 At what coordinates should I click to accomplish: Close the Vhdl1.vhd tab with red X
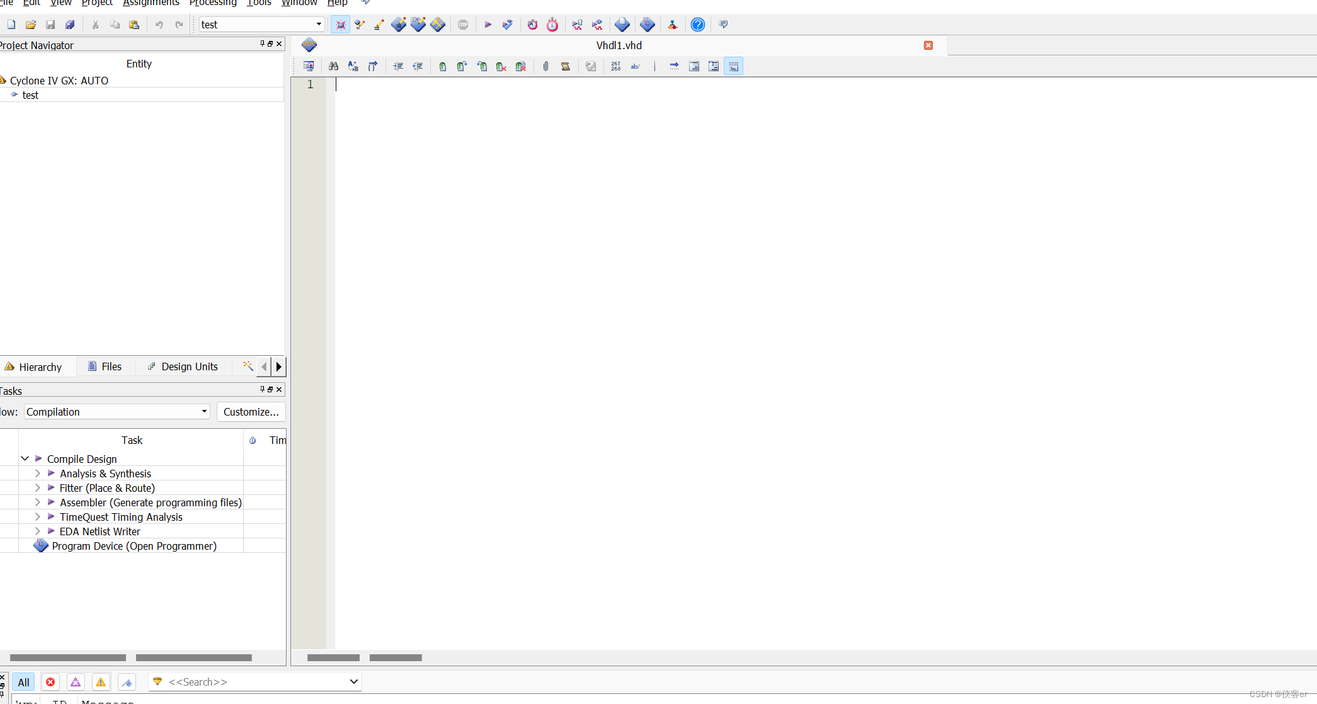pyautogui.click(x=928, y=45)
